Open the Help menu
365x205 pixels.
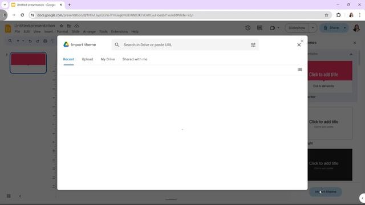[x=135, y=31]
